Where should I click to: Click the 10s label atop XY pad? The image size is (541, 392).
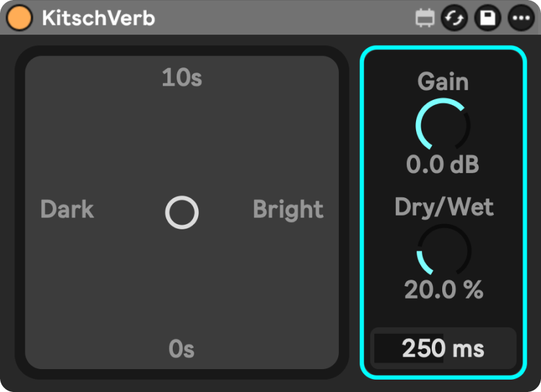pos(182,78)
